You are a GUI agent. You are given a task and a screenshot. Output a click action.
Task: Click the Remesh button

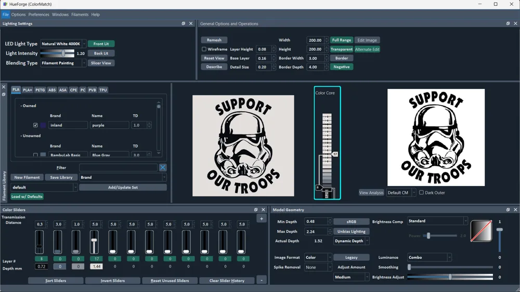[x=214, y=40]
